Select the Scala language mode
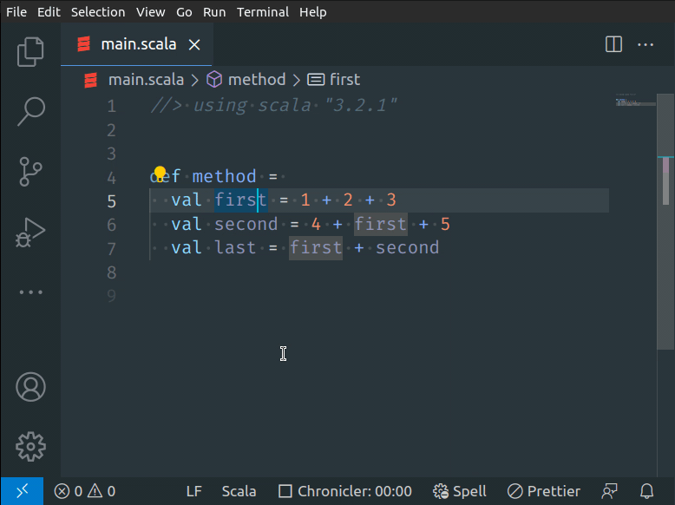675x505 pixels. (239, 491)
